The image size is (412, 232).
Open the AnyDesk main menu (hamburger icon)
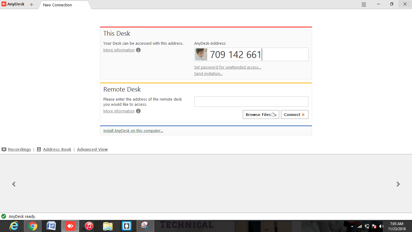(x=364, y=4)
